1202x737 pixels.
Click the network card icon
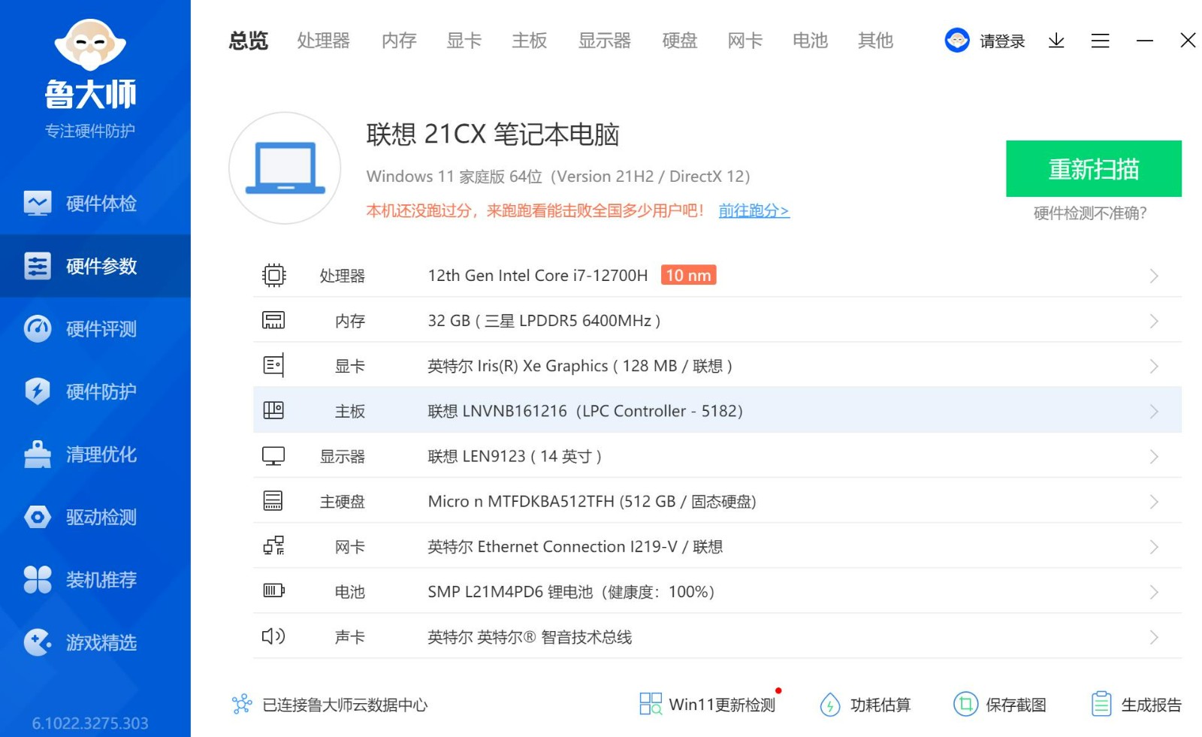coord(273,546)
